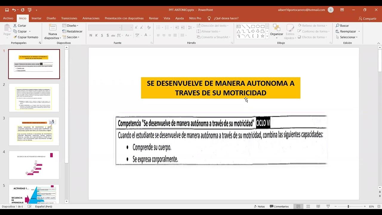Open Archivo tab

pos(8,18)
